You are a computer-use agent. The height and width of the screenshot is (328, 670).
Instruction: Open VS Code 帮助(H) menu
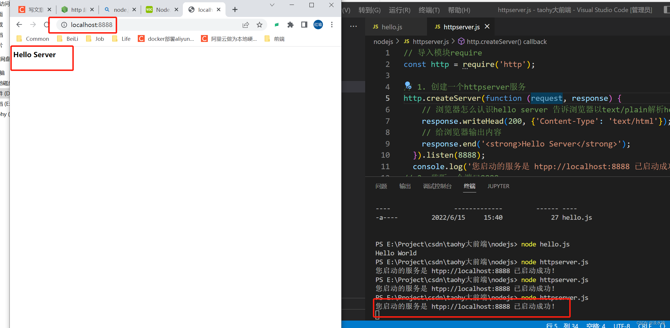pos(459,10)
